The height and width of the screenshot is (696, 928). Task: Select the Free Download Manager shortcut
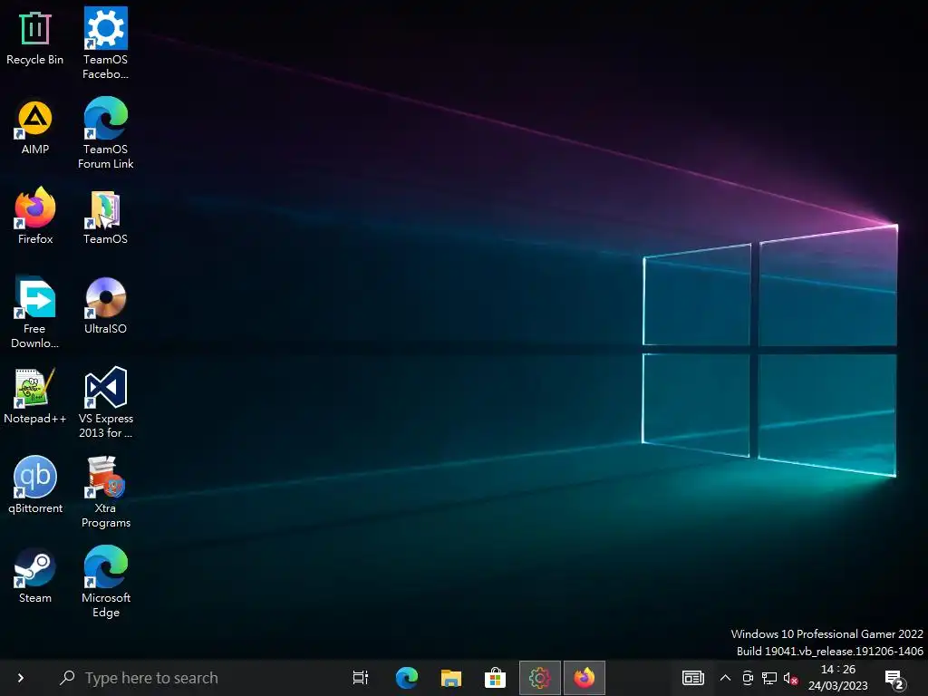35,313
